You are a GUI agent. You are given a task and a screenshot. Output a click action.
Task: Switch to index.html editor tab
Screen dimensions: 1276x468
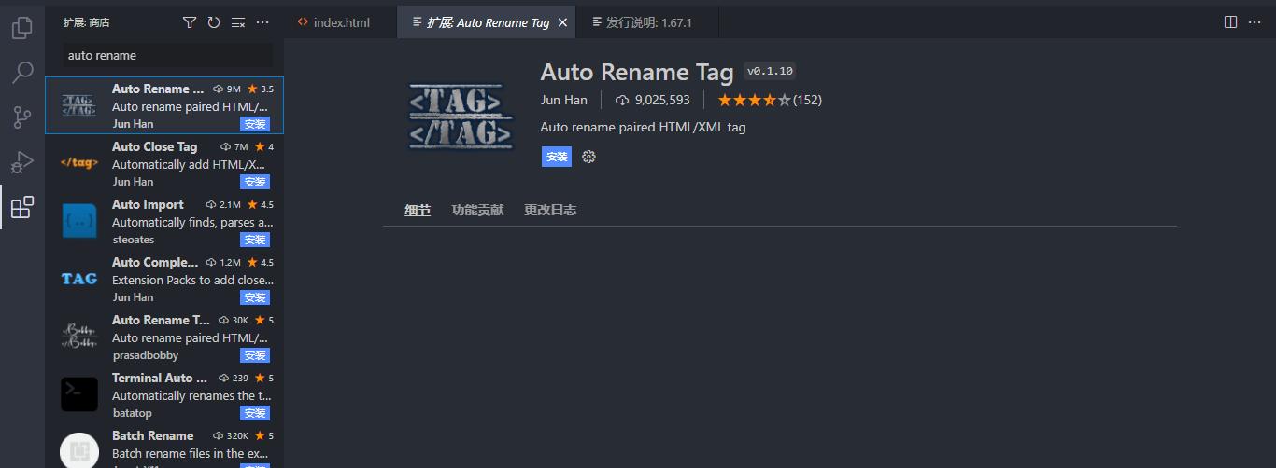pos(340,22)
